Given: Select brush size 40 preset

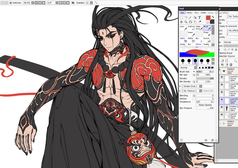Looking at the screenshot, I should pyautogui.click(x=202, y=61).
